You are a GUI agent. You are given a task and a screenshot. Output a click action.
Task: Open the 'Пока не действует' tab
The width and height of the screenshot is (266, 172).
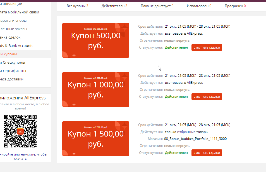tap(157, 6)
